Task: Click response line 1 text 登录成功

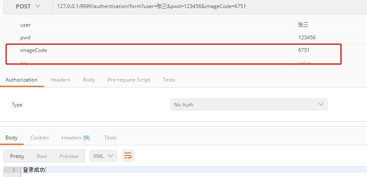Action: 34,170
